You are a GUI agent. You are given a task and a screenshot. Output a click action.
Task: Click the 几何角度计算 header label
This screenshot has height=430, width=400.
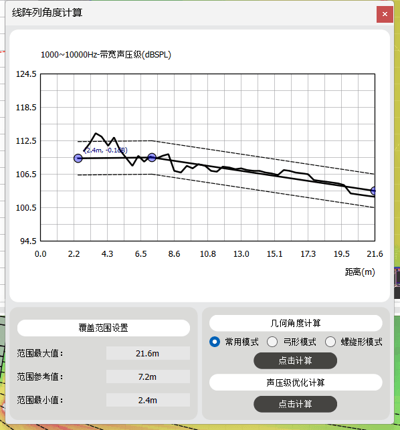[296, 323]
